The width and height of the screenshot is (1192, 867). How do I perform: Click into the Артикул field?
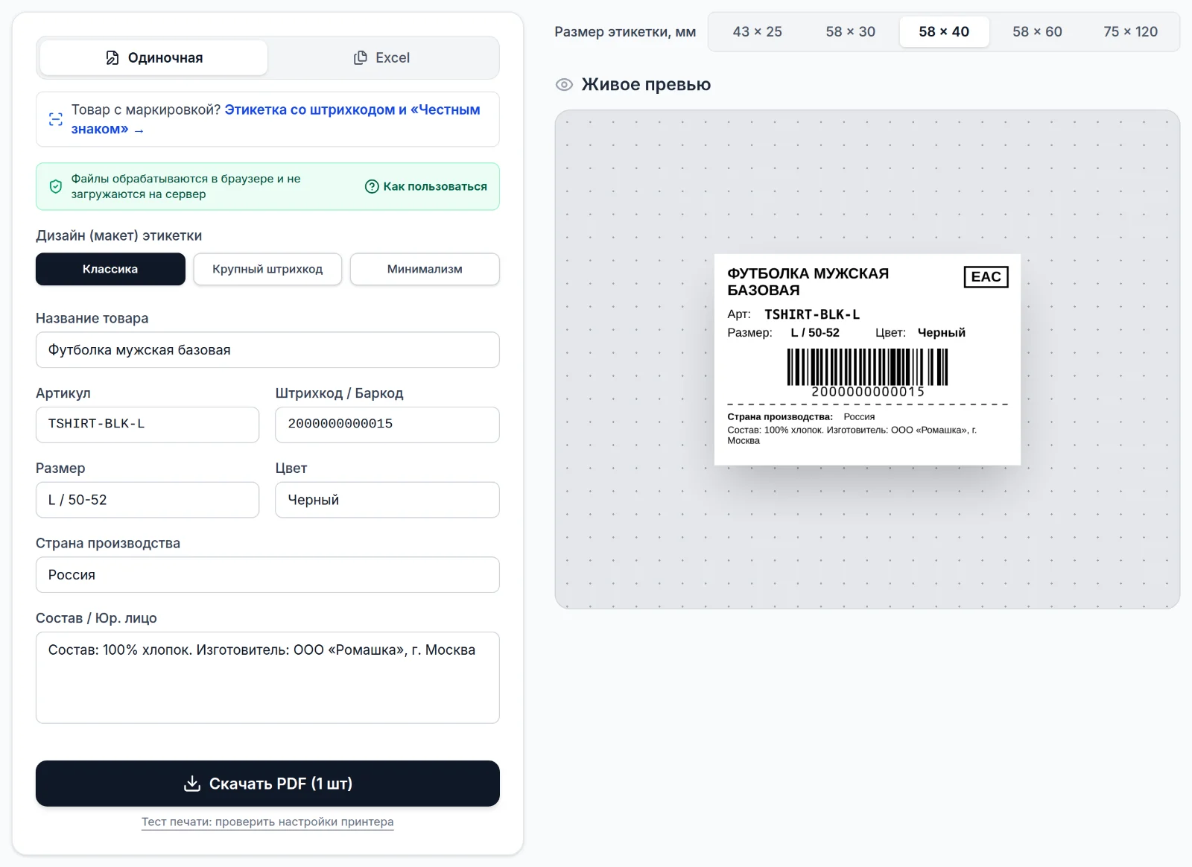[x=148, y=425]
